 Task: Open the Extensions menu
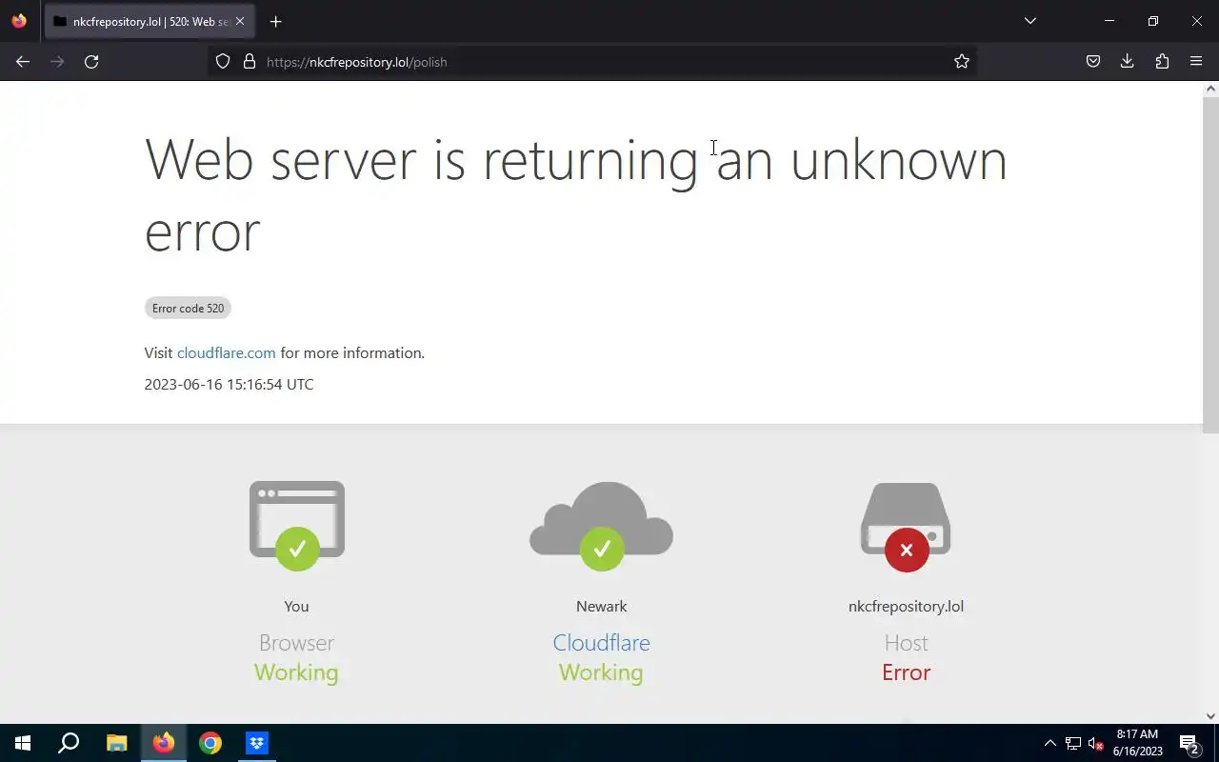1162,62
